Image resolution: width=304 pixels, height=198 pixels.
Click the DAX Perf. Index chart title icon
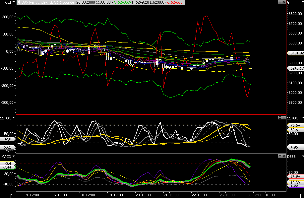19,2
